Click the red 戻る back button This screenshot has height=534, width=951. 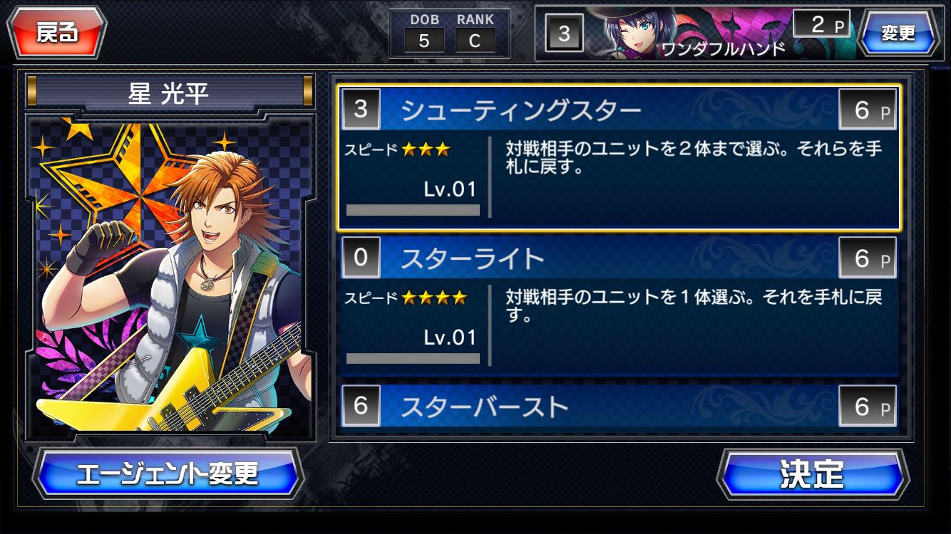(56, 33)
